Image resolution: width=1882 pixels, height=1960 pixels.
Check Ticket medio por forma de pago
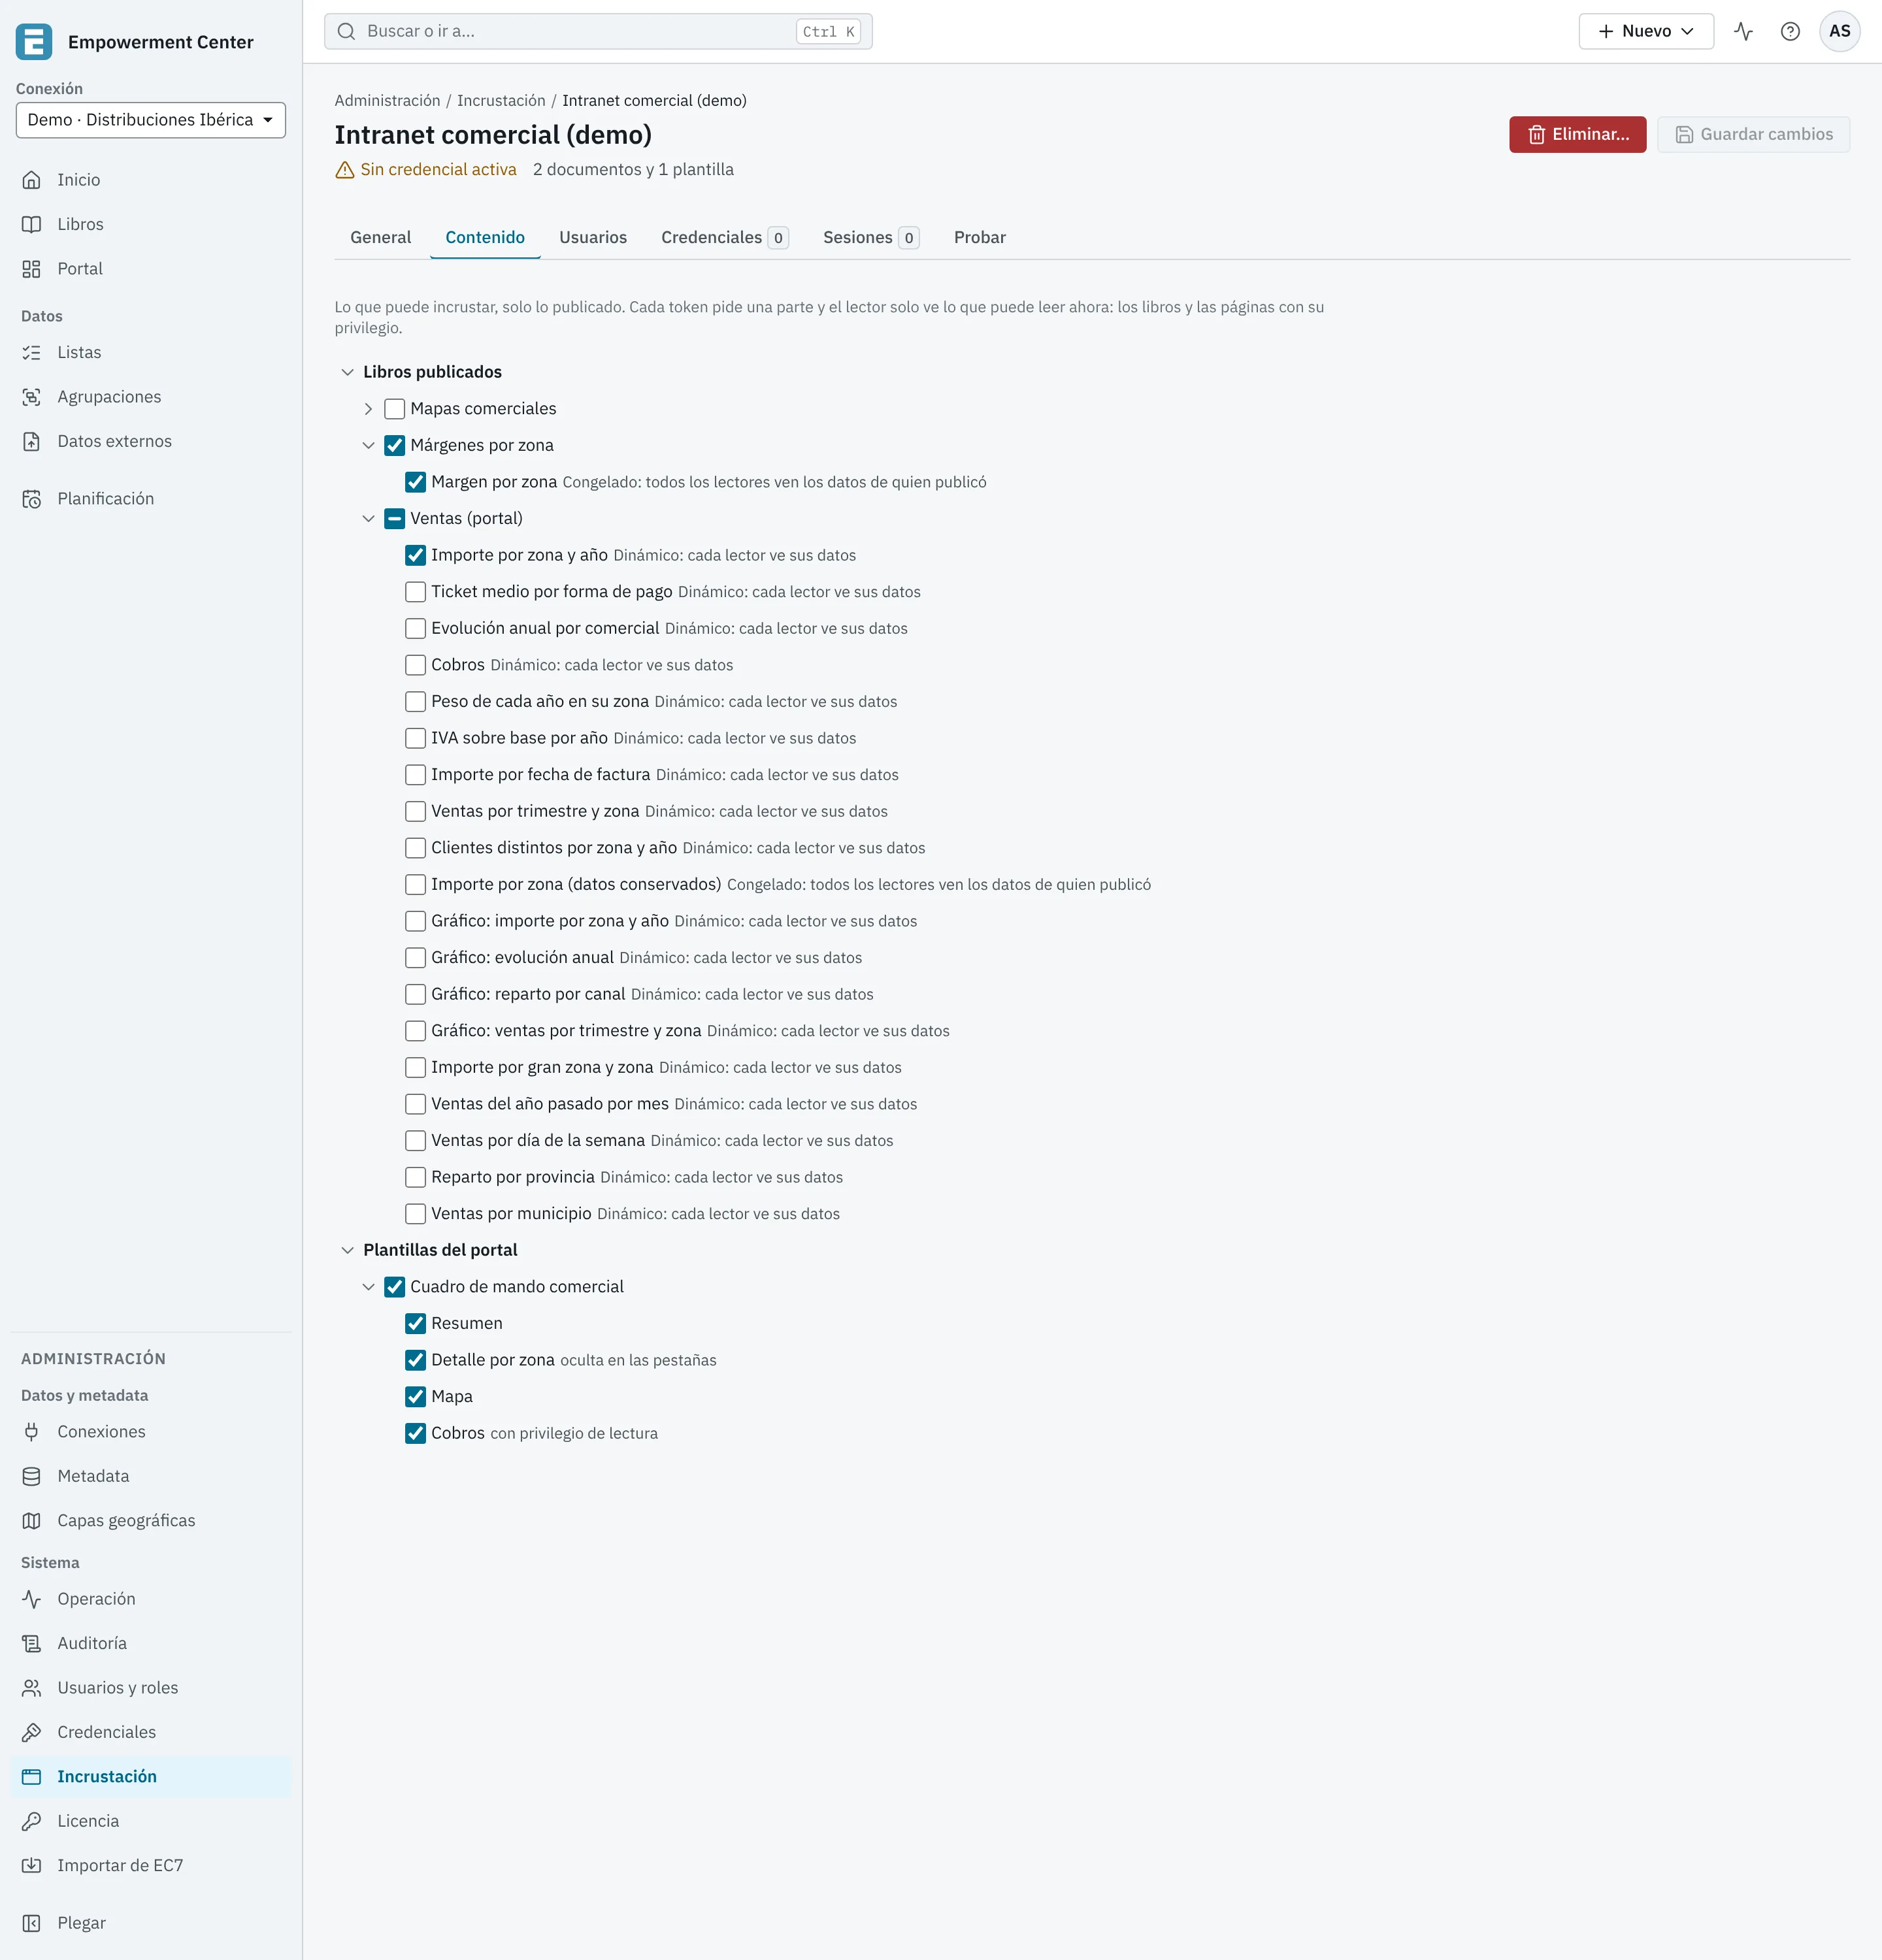(416, 592)
